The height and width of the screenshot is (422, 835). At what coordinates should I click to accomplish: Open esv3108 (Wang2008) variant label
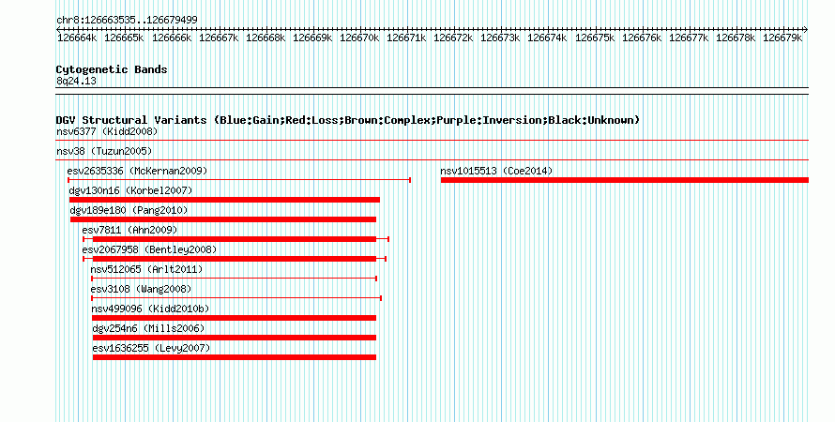pos(141,289)
